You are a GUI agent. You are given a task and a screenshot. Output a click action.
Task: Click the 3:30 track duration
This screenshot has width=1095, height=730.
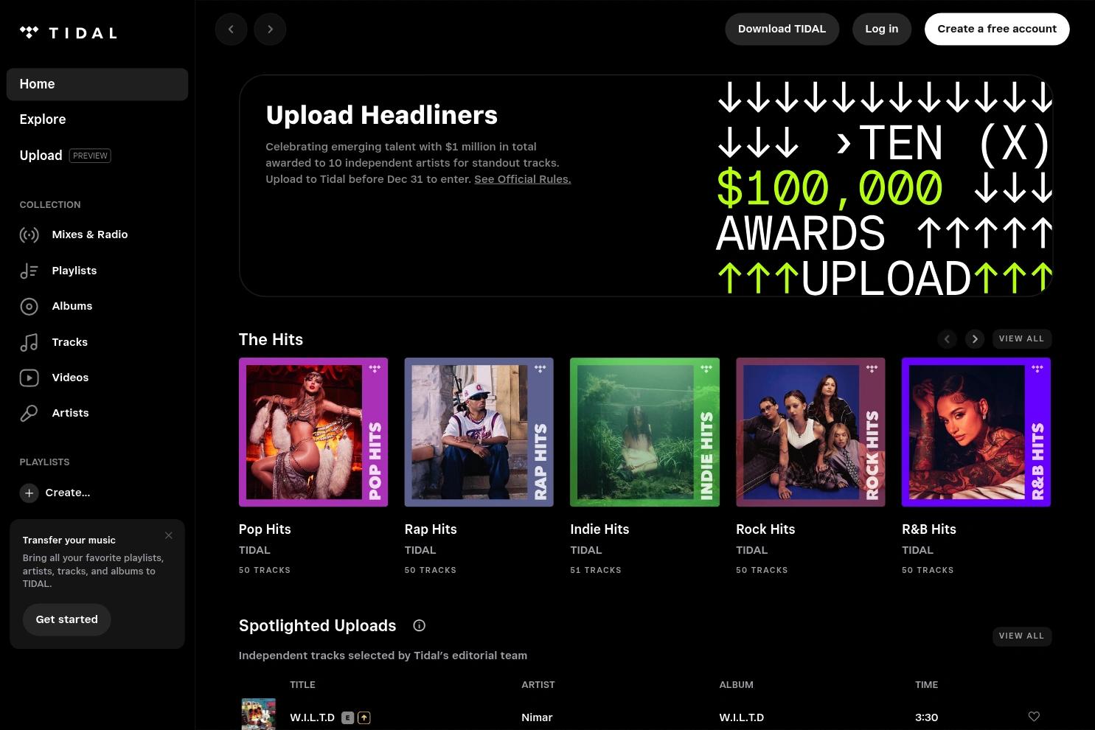click(926, 717)
